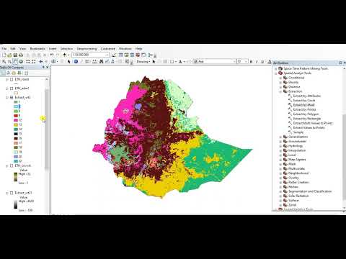Toggle bold text formatting
Viewport: 346px width, 259px height.
(251, 62)
